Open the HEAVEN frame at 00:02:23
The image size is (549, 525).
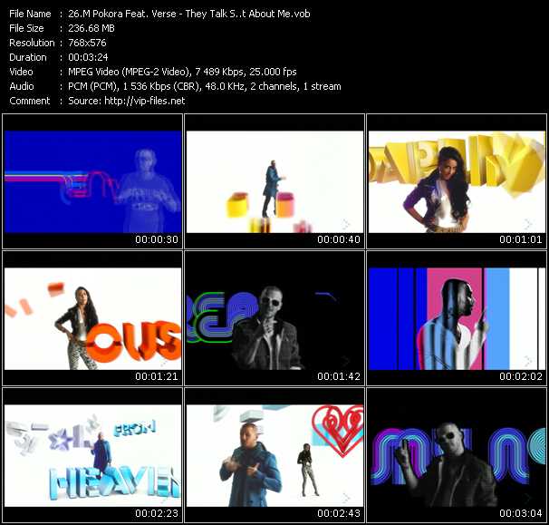coord(92,455)
